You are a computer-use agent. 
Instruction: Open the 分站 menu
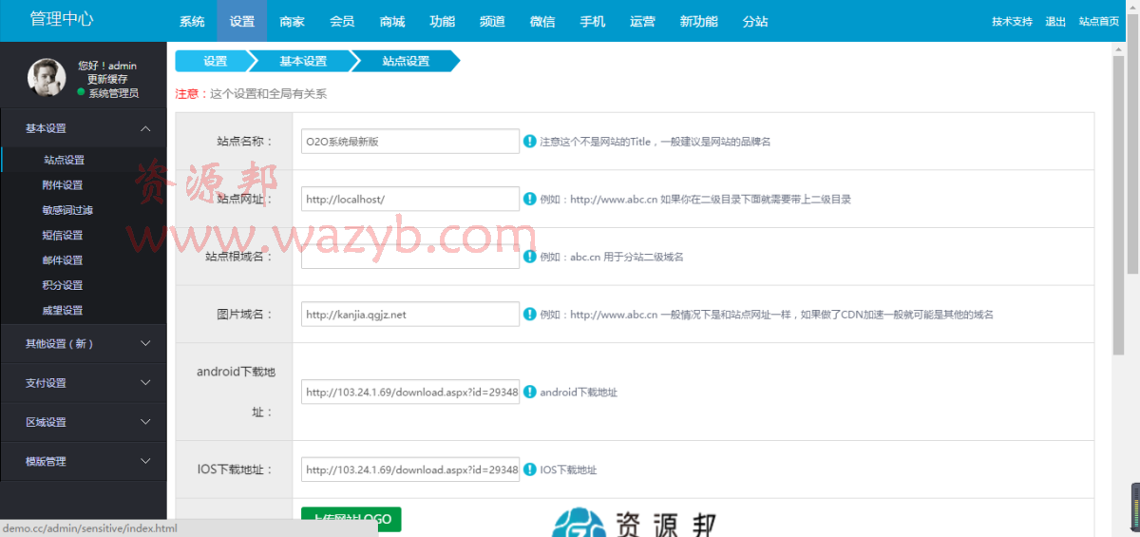point(755,21)
